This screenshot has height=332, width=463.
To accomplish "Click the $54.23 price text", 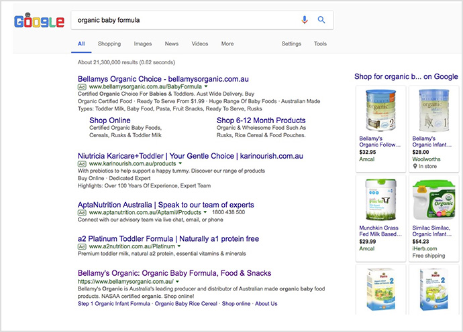I will point(421,242).
